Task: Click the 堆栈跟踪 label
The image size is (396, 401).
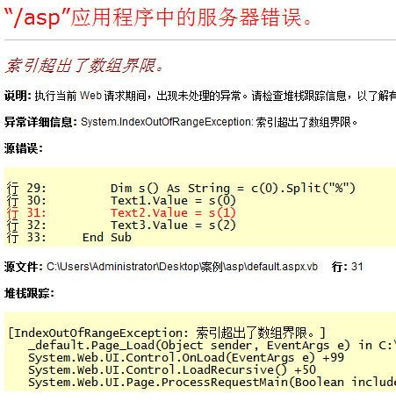Action: (x=29, y=293)
